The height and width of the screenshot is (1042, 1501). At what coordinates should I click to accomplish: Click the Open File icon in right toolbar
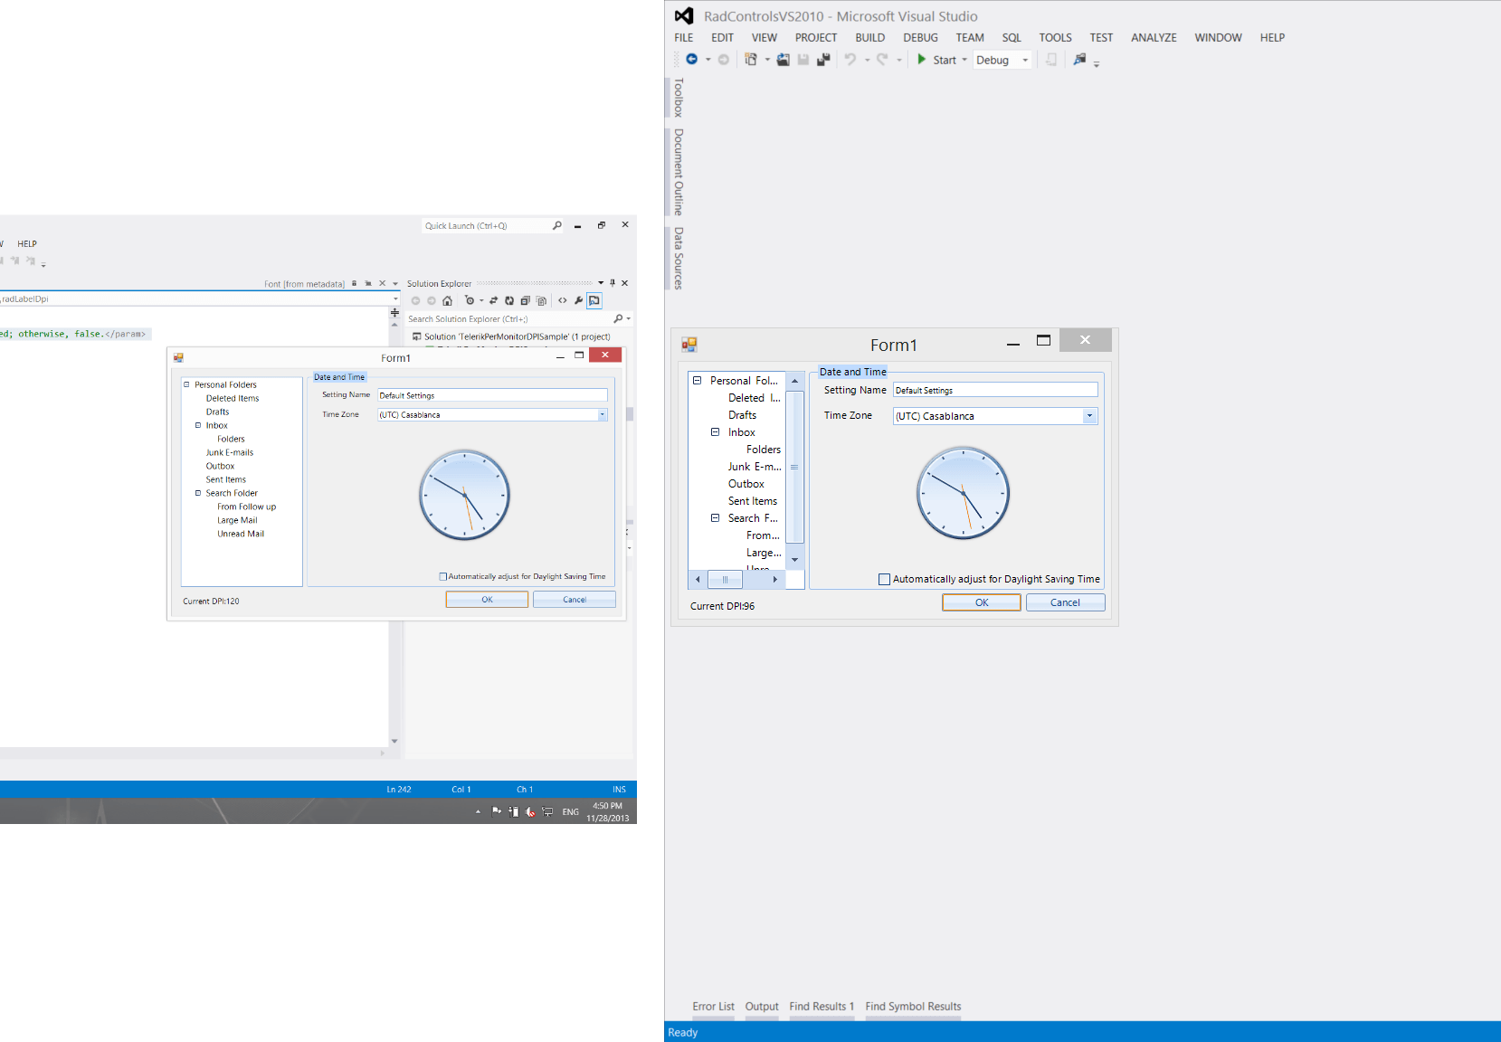(x=784, y=60)
